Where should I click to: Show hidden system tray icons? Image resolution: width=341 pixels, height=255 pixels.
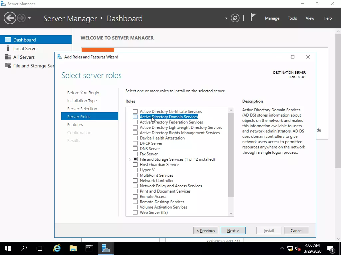[x=282, y=248]
